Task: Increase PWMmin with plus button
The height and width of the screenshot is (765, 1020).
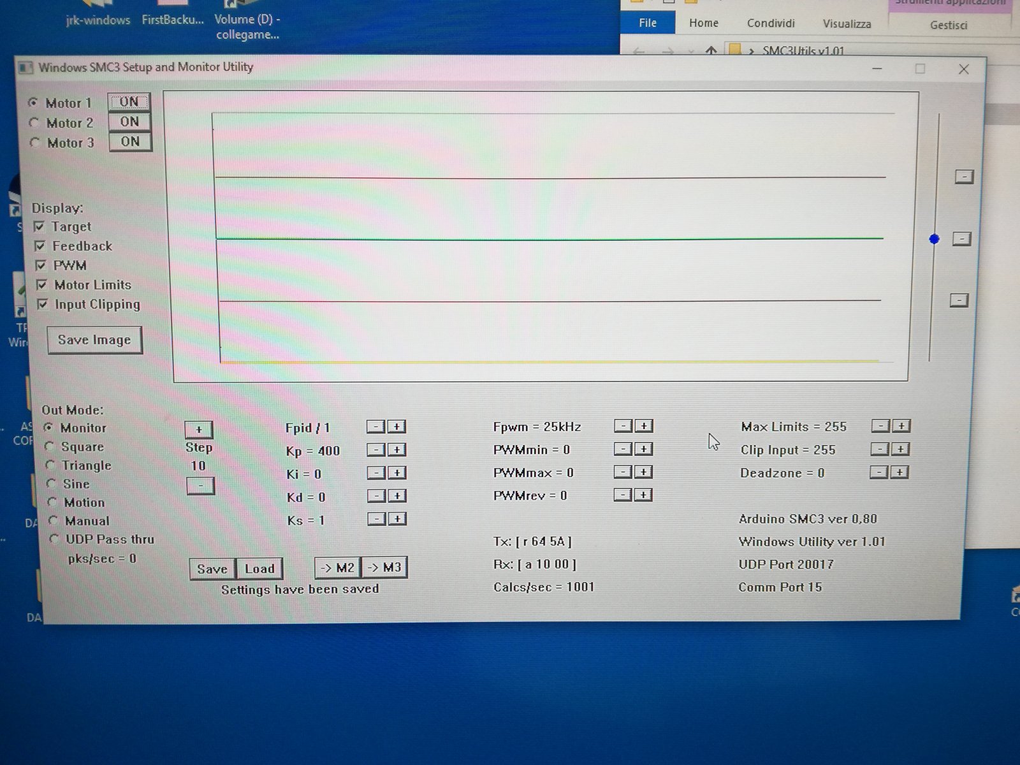Action: pyautogui.click(x=644, y=449)
